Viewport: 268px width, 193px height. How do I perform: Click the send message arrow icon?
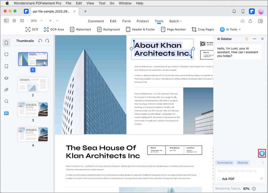click(x=261, y=179)
